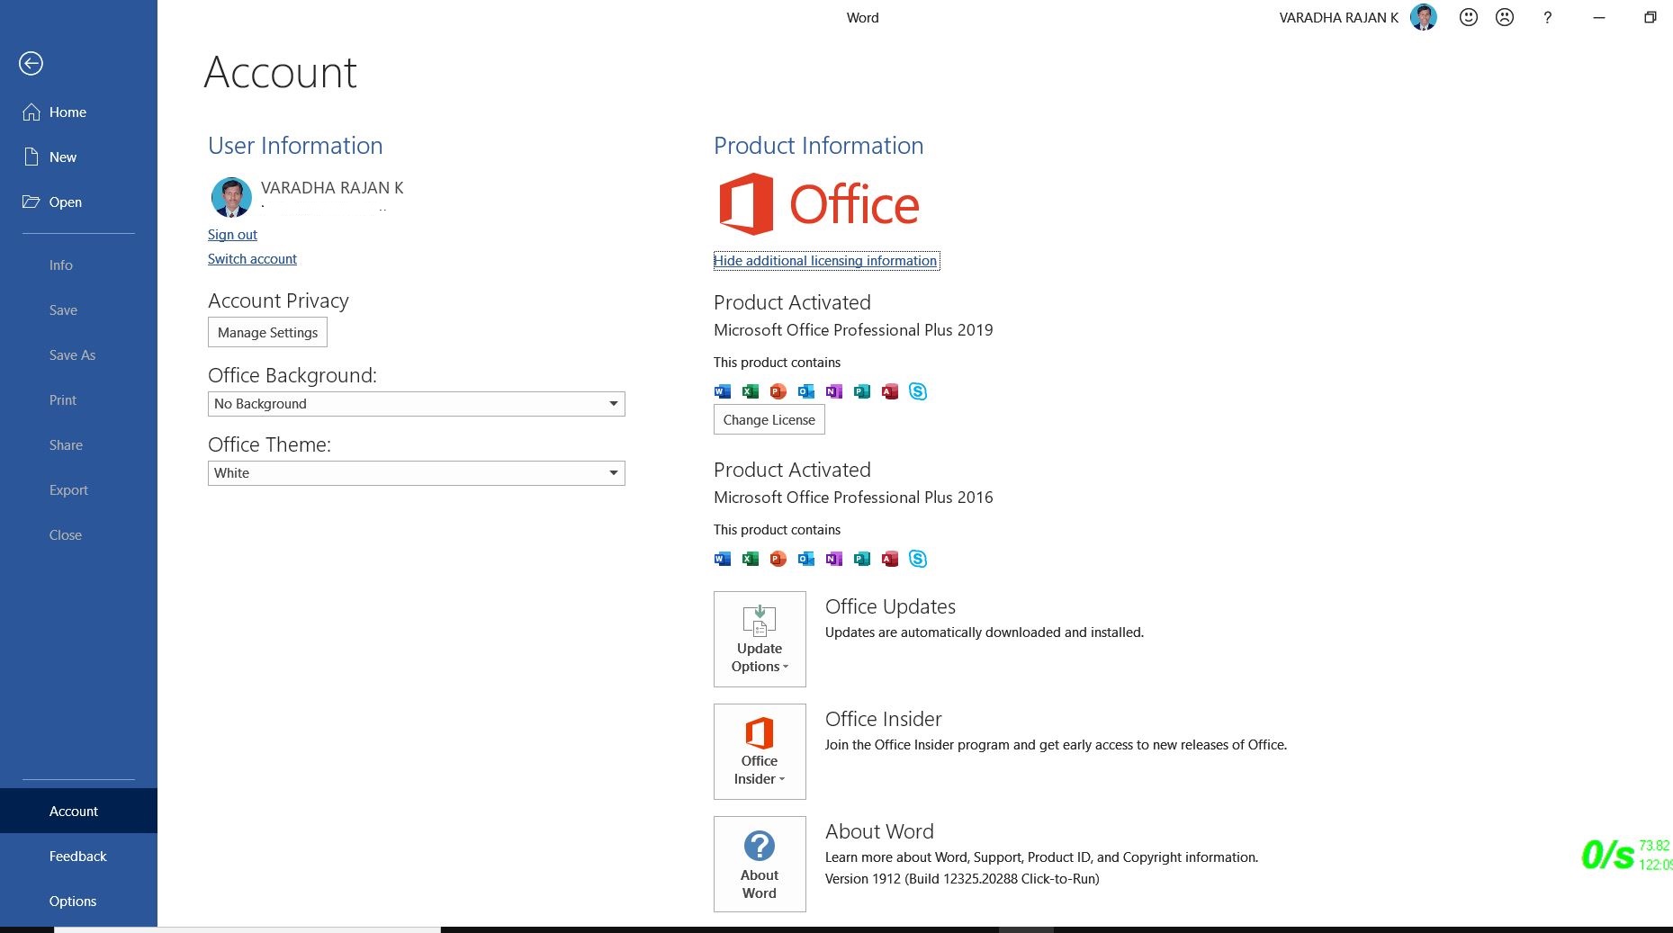Click the Outlook icon under Office 2016

[806, 559]
